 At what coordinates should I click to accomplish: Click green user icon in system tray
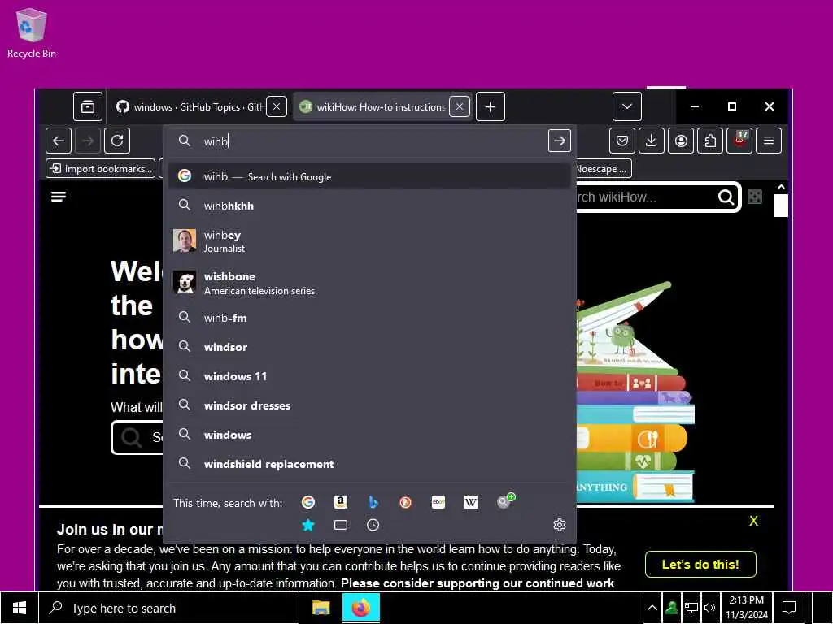point(671,608)
